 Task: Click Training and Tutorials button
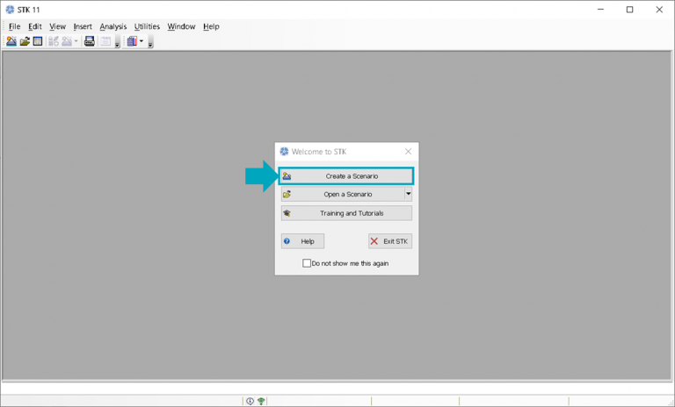pos(346,213)
